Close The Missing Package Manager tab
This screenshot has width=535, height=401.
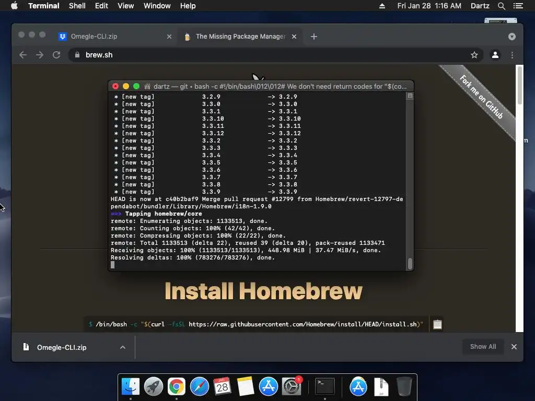294,37
